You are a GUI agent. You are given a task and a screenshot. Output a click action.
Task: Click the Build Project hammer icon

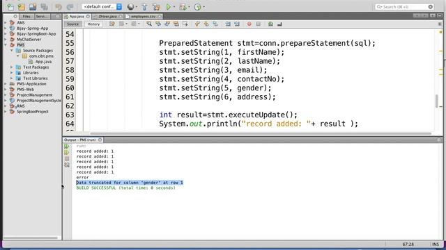click(x=144, y=7)
